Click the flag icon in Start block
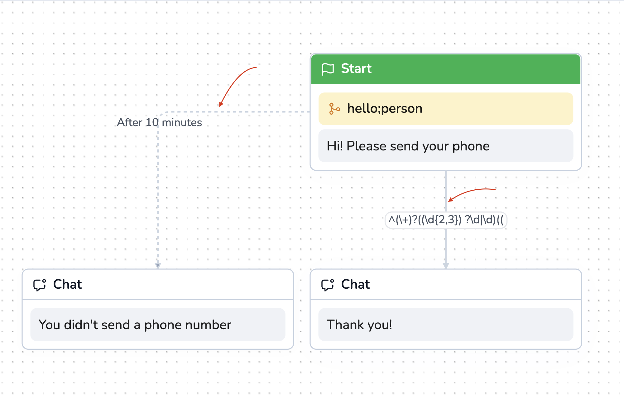Screen dimensions: 624x398 click(x=328, y=69)
